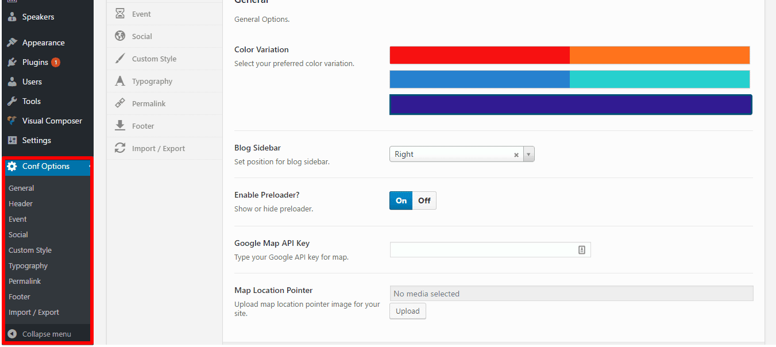
Task: Open Import / Export in Conf Options submenu
Action: [x=34, y=313]
